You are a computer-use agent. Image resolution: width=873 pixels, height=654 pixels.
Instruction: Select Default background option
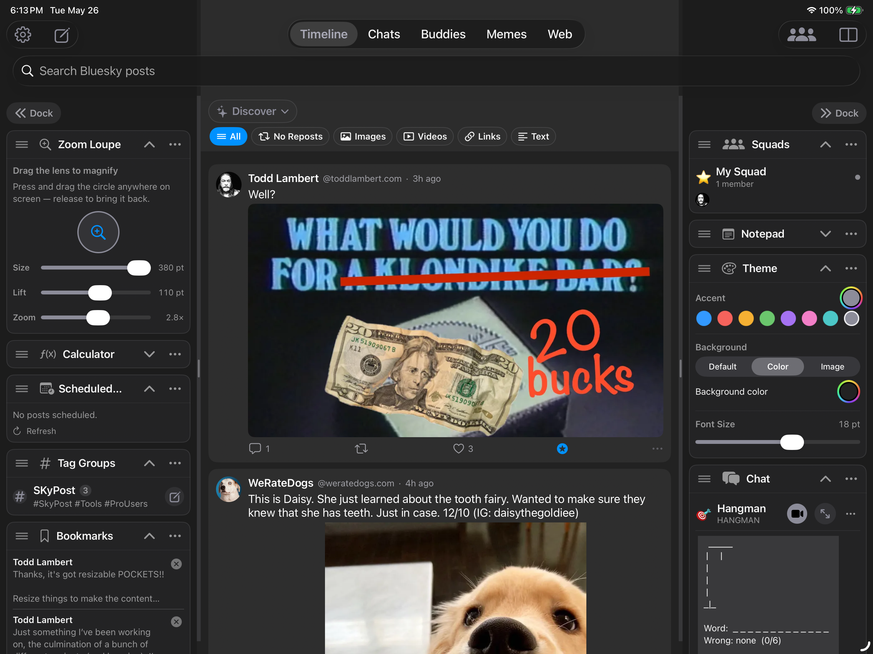[722, 367]
